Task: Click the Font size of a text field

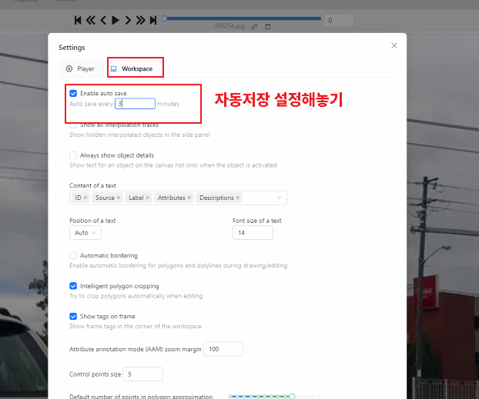Action: 253,233
